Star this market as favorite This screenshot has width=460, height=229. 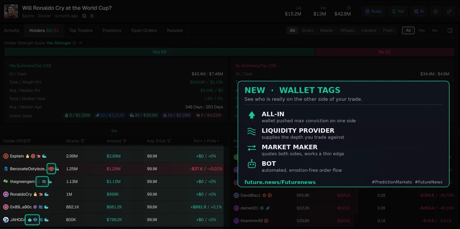click(435, 11)
